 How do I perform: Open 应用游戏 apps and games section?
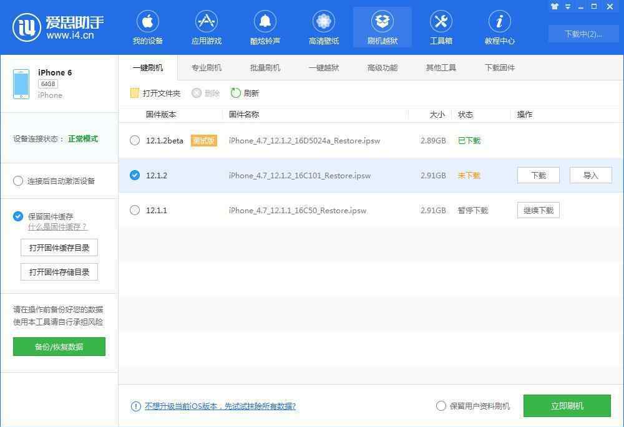[x=206, y=27]
